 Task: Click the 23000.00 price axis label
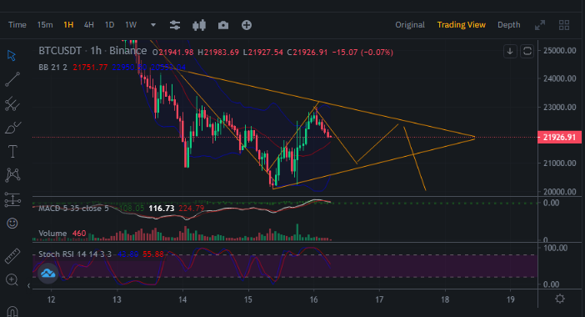(560, 107)
